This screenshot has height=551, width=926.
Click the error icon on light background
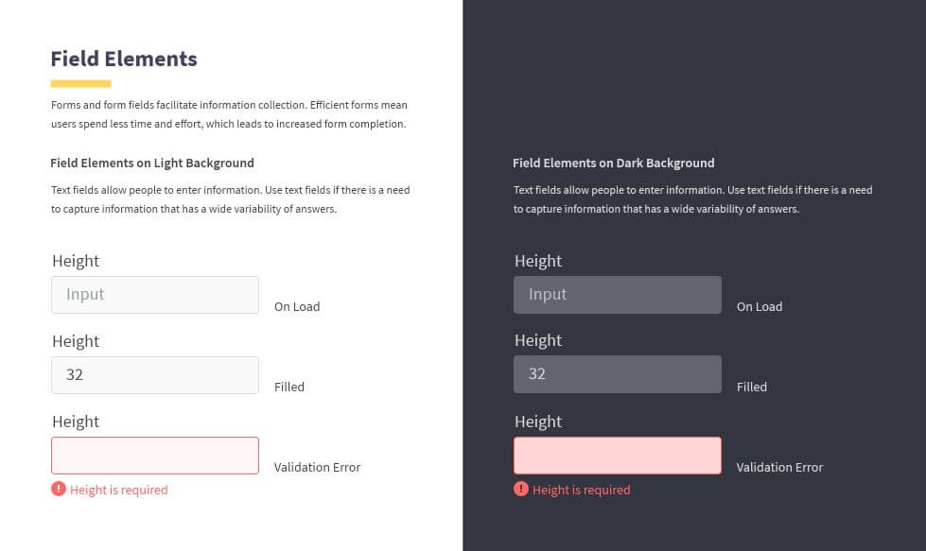pos(59,489)
